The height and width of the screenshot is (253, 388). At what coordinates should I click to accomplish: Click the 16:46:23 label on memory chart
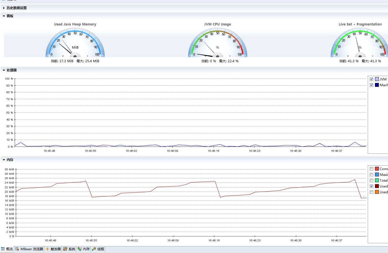255,241
